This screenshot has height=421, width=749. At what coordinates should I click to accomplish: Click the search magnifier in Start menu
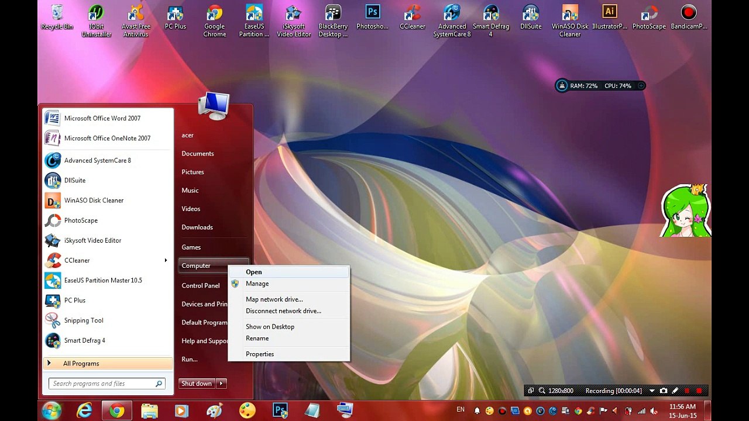(159, 384)
